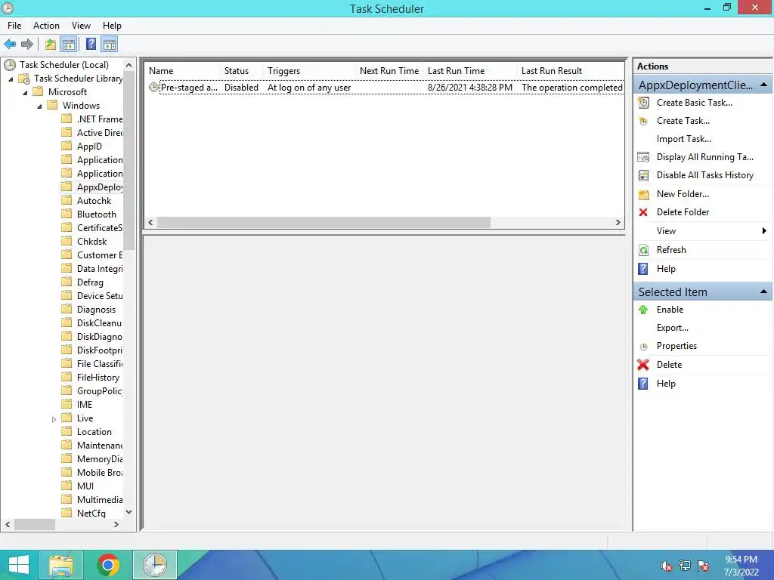Screen dimensions: 774x580
Task: Sort by the Name column header
Action: [183, 71]
